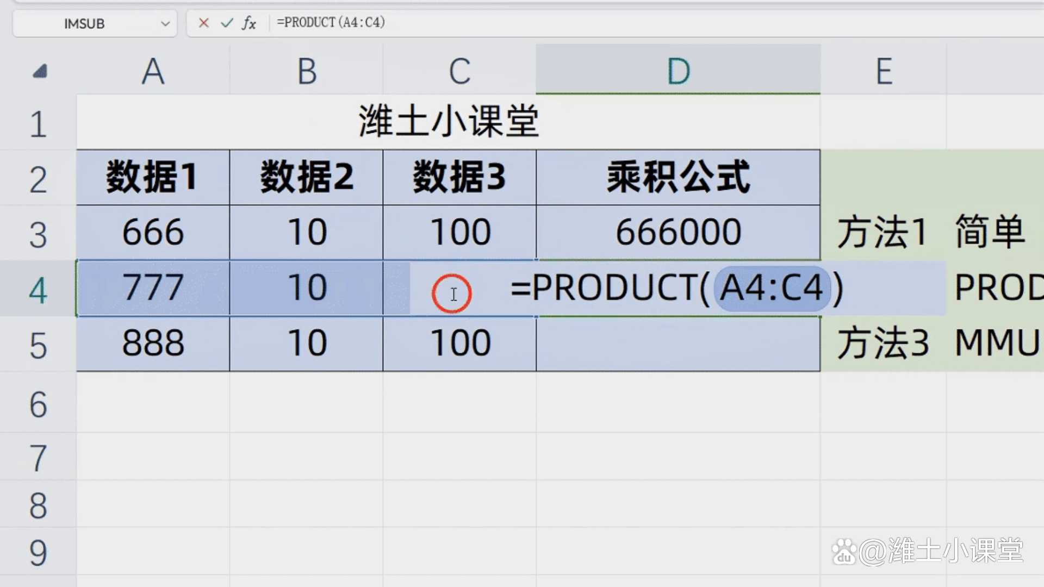The image size is (1044, 587).
Task: Select empty cell D5
Action: click(x=678, y=344)
